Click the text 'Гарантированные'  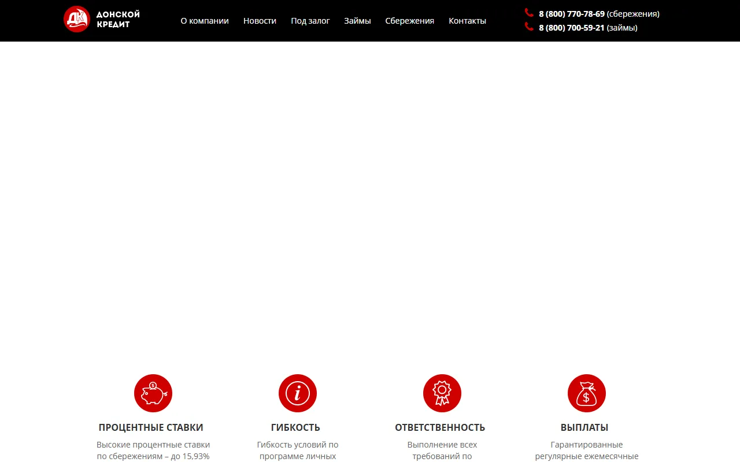coord(587,445)
